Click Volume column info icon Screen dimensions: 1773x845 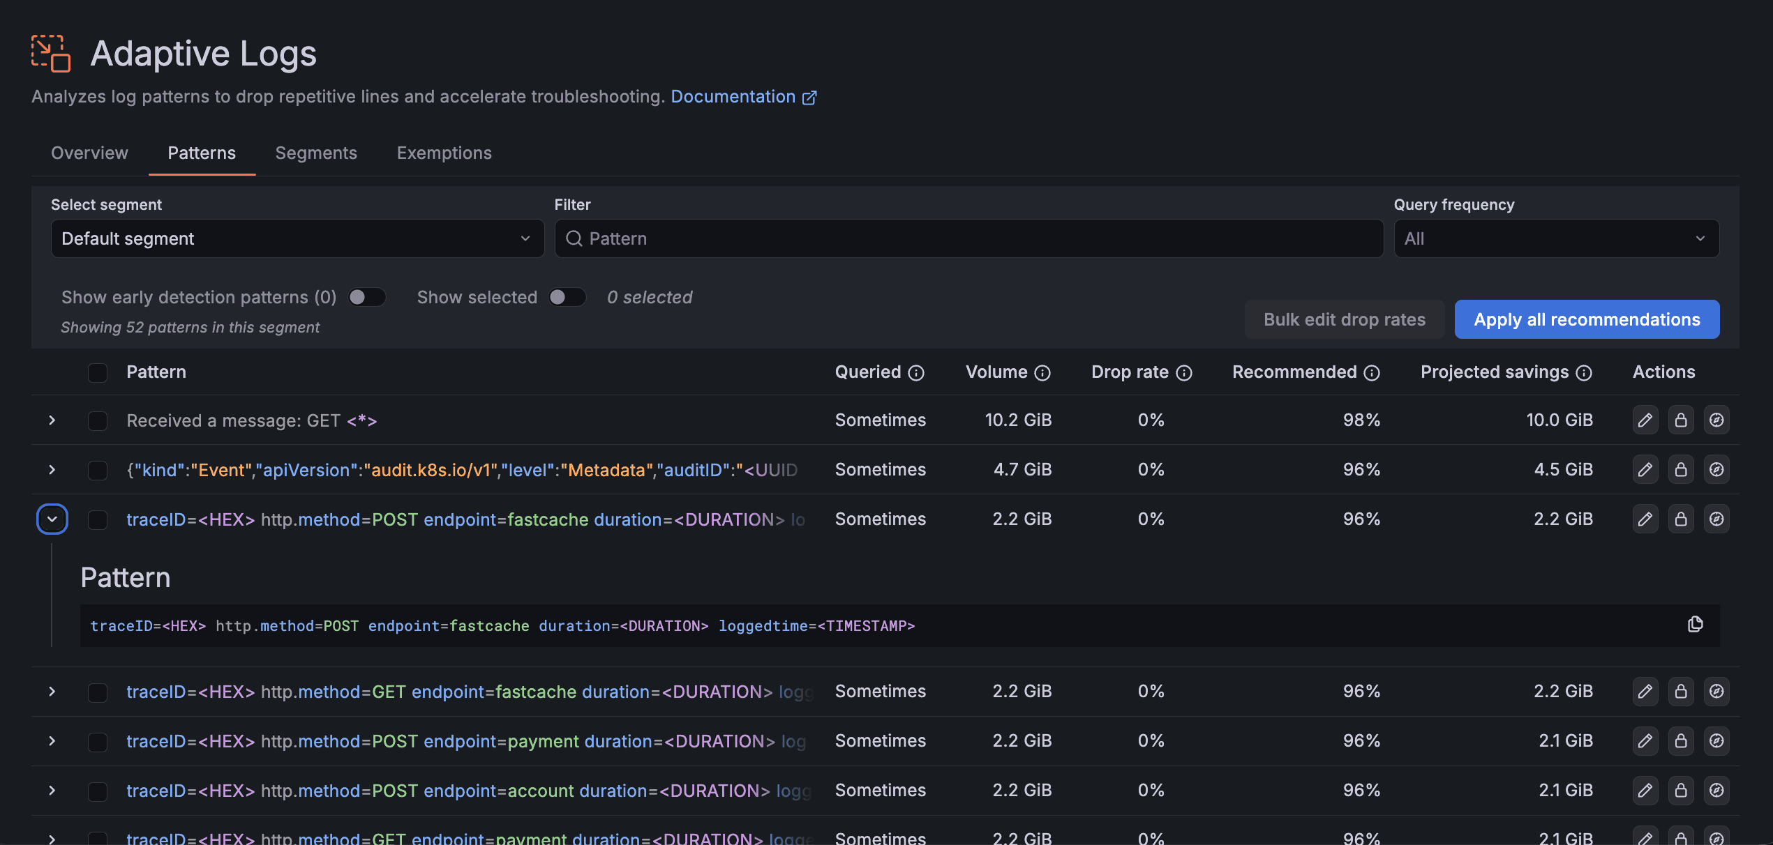coord(1042,373)
